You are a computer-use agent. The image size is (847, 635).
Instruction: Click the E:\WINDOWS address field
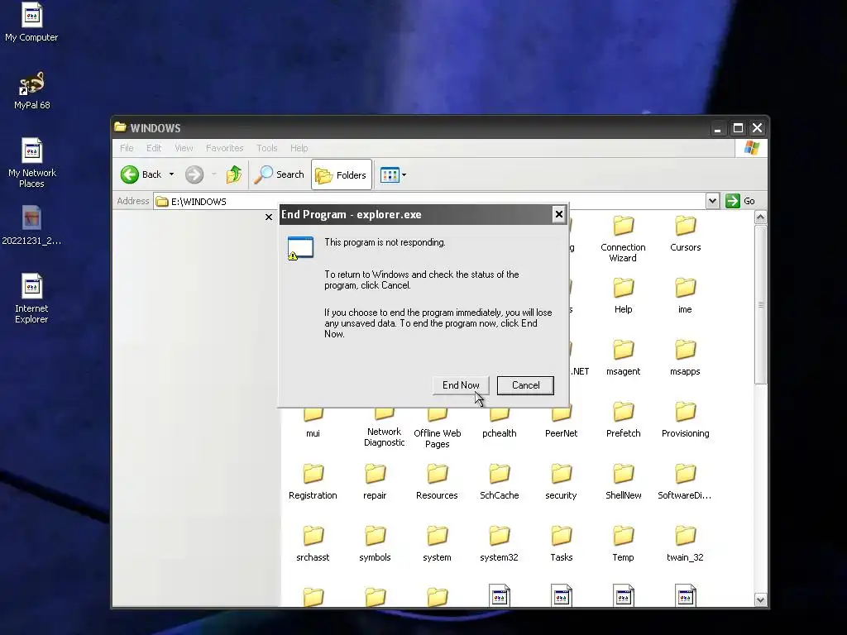(429, 202)
